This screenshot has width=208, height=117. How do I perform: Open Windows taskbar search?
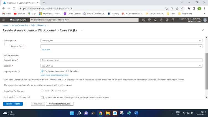coord(79,113)
